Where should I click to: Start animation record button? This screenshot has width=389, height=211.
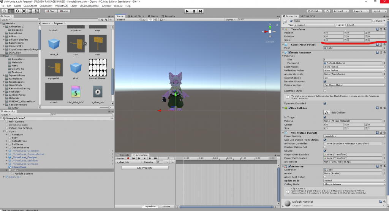point(128,158)
